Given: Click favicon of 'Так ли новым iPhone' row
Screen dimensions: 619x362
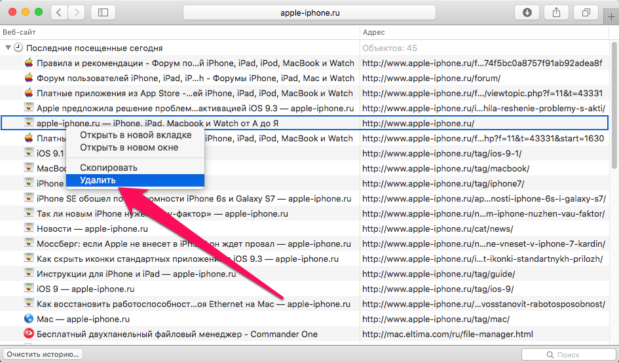Looking at the screenshot, I should point(28,213).
